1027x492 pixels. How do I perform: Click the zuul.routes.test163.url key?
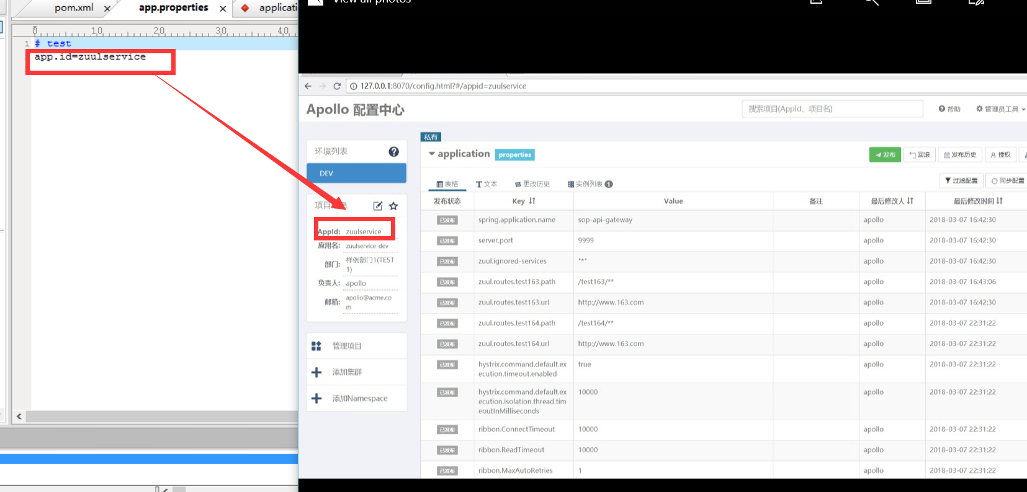coord(514,302)
